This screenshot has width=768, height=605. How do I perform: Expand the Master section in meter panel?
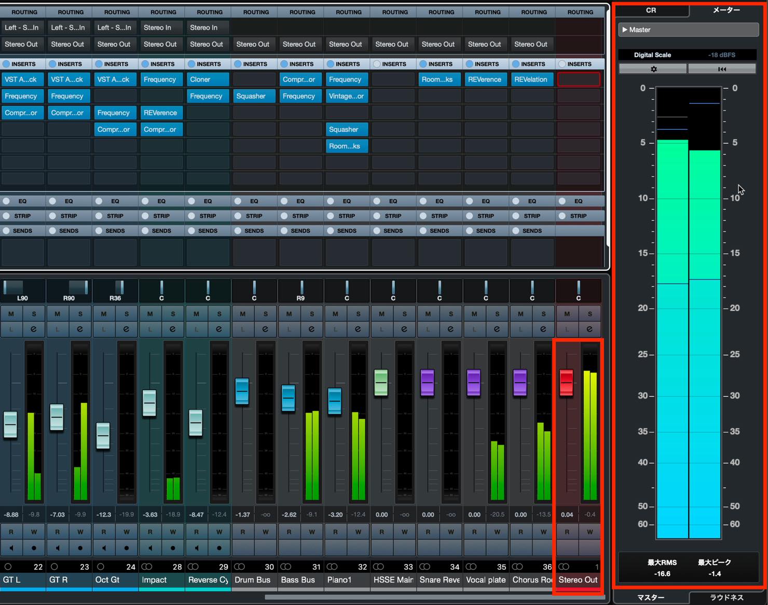(688, 30)
